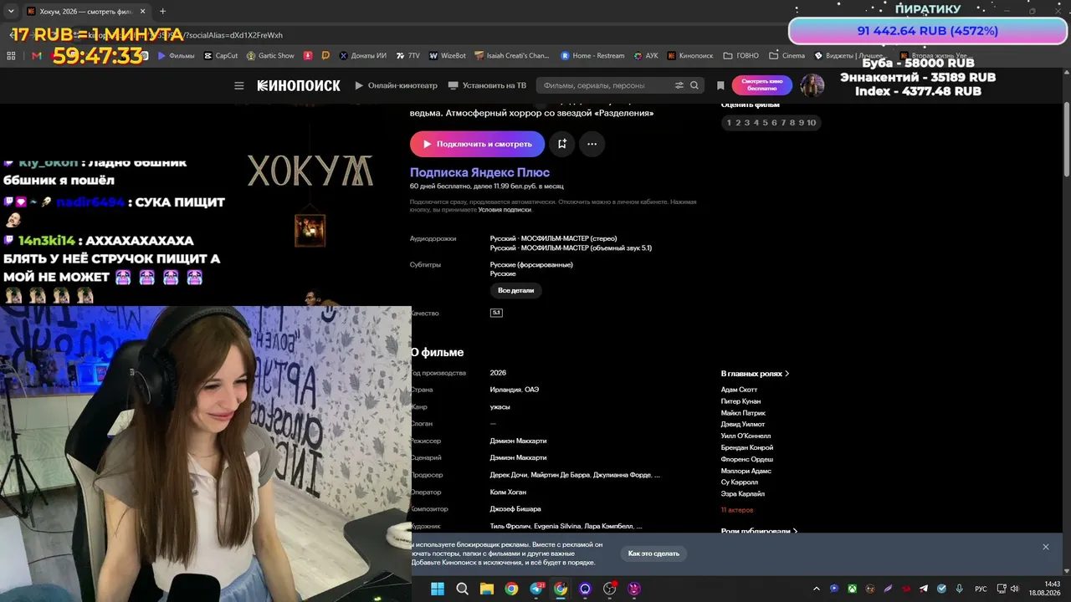Viewport: 1071px width, 602px height.
Task: Rate the film 8 stars
Action: 793,123
